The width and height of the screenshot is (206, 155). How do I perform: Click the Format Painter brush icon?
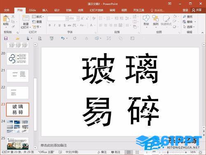(x=13, y=27)
